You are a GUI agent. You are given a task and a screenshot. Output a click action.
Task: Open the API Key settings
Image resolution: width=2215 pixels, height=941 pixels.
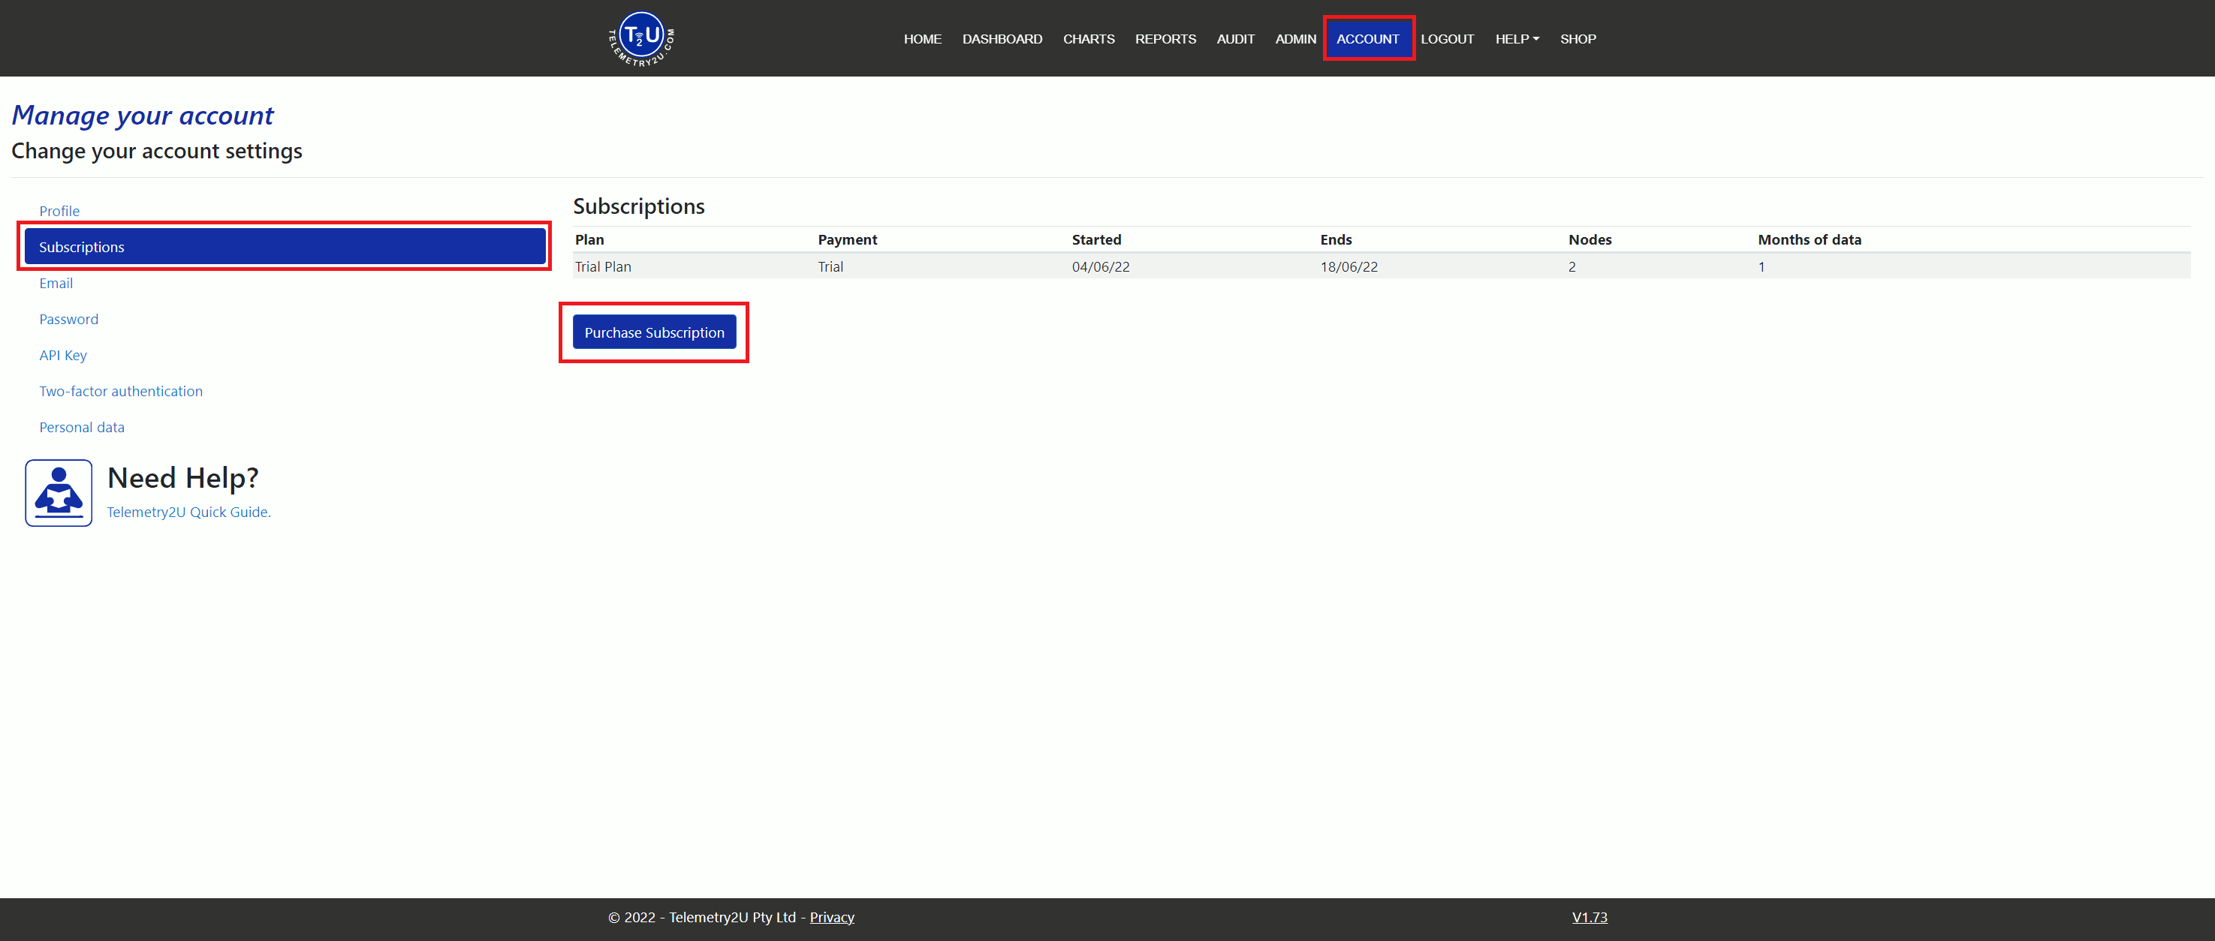63,355
